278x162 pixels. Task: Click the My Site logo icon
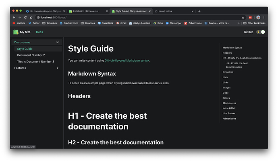pyautogui.click(x=16, y=32)
